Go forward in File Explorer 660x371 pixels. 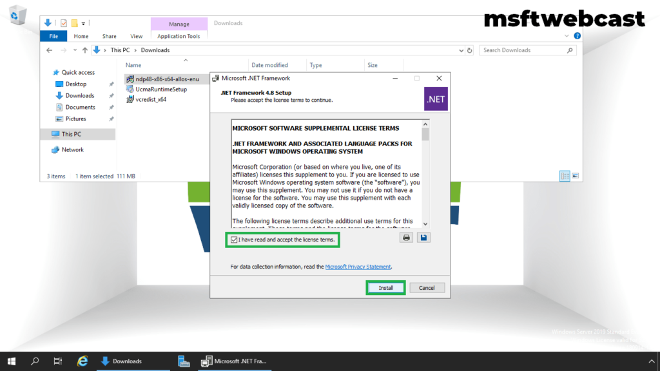pos(63,50)
